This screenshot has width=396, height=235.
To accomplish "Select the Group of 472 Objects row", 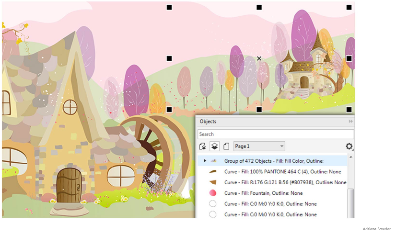I will pyautogui.click(x=273, y=161).
